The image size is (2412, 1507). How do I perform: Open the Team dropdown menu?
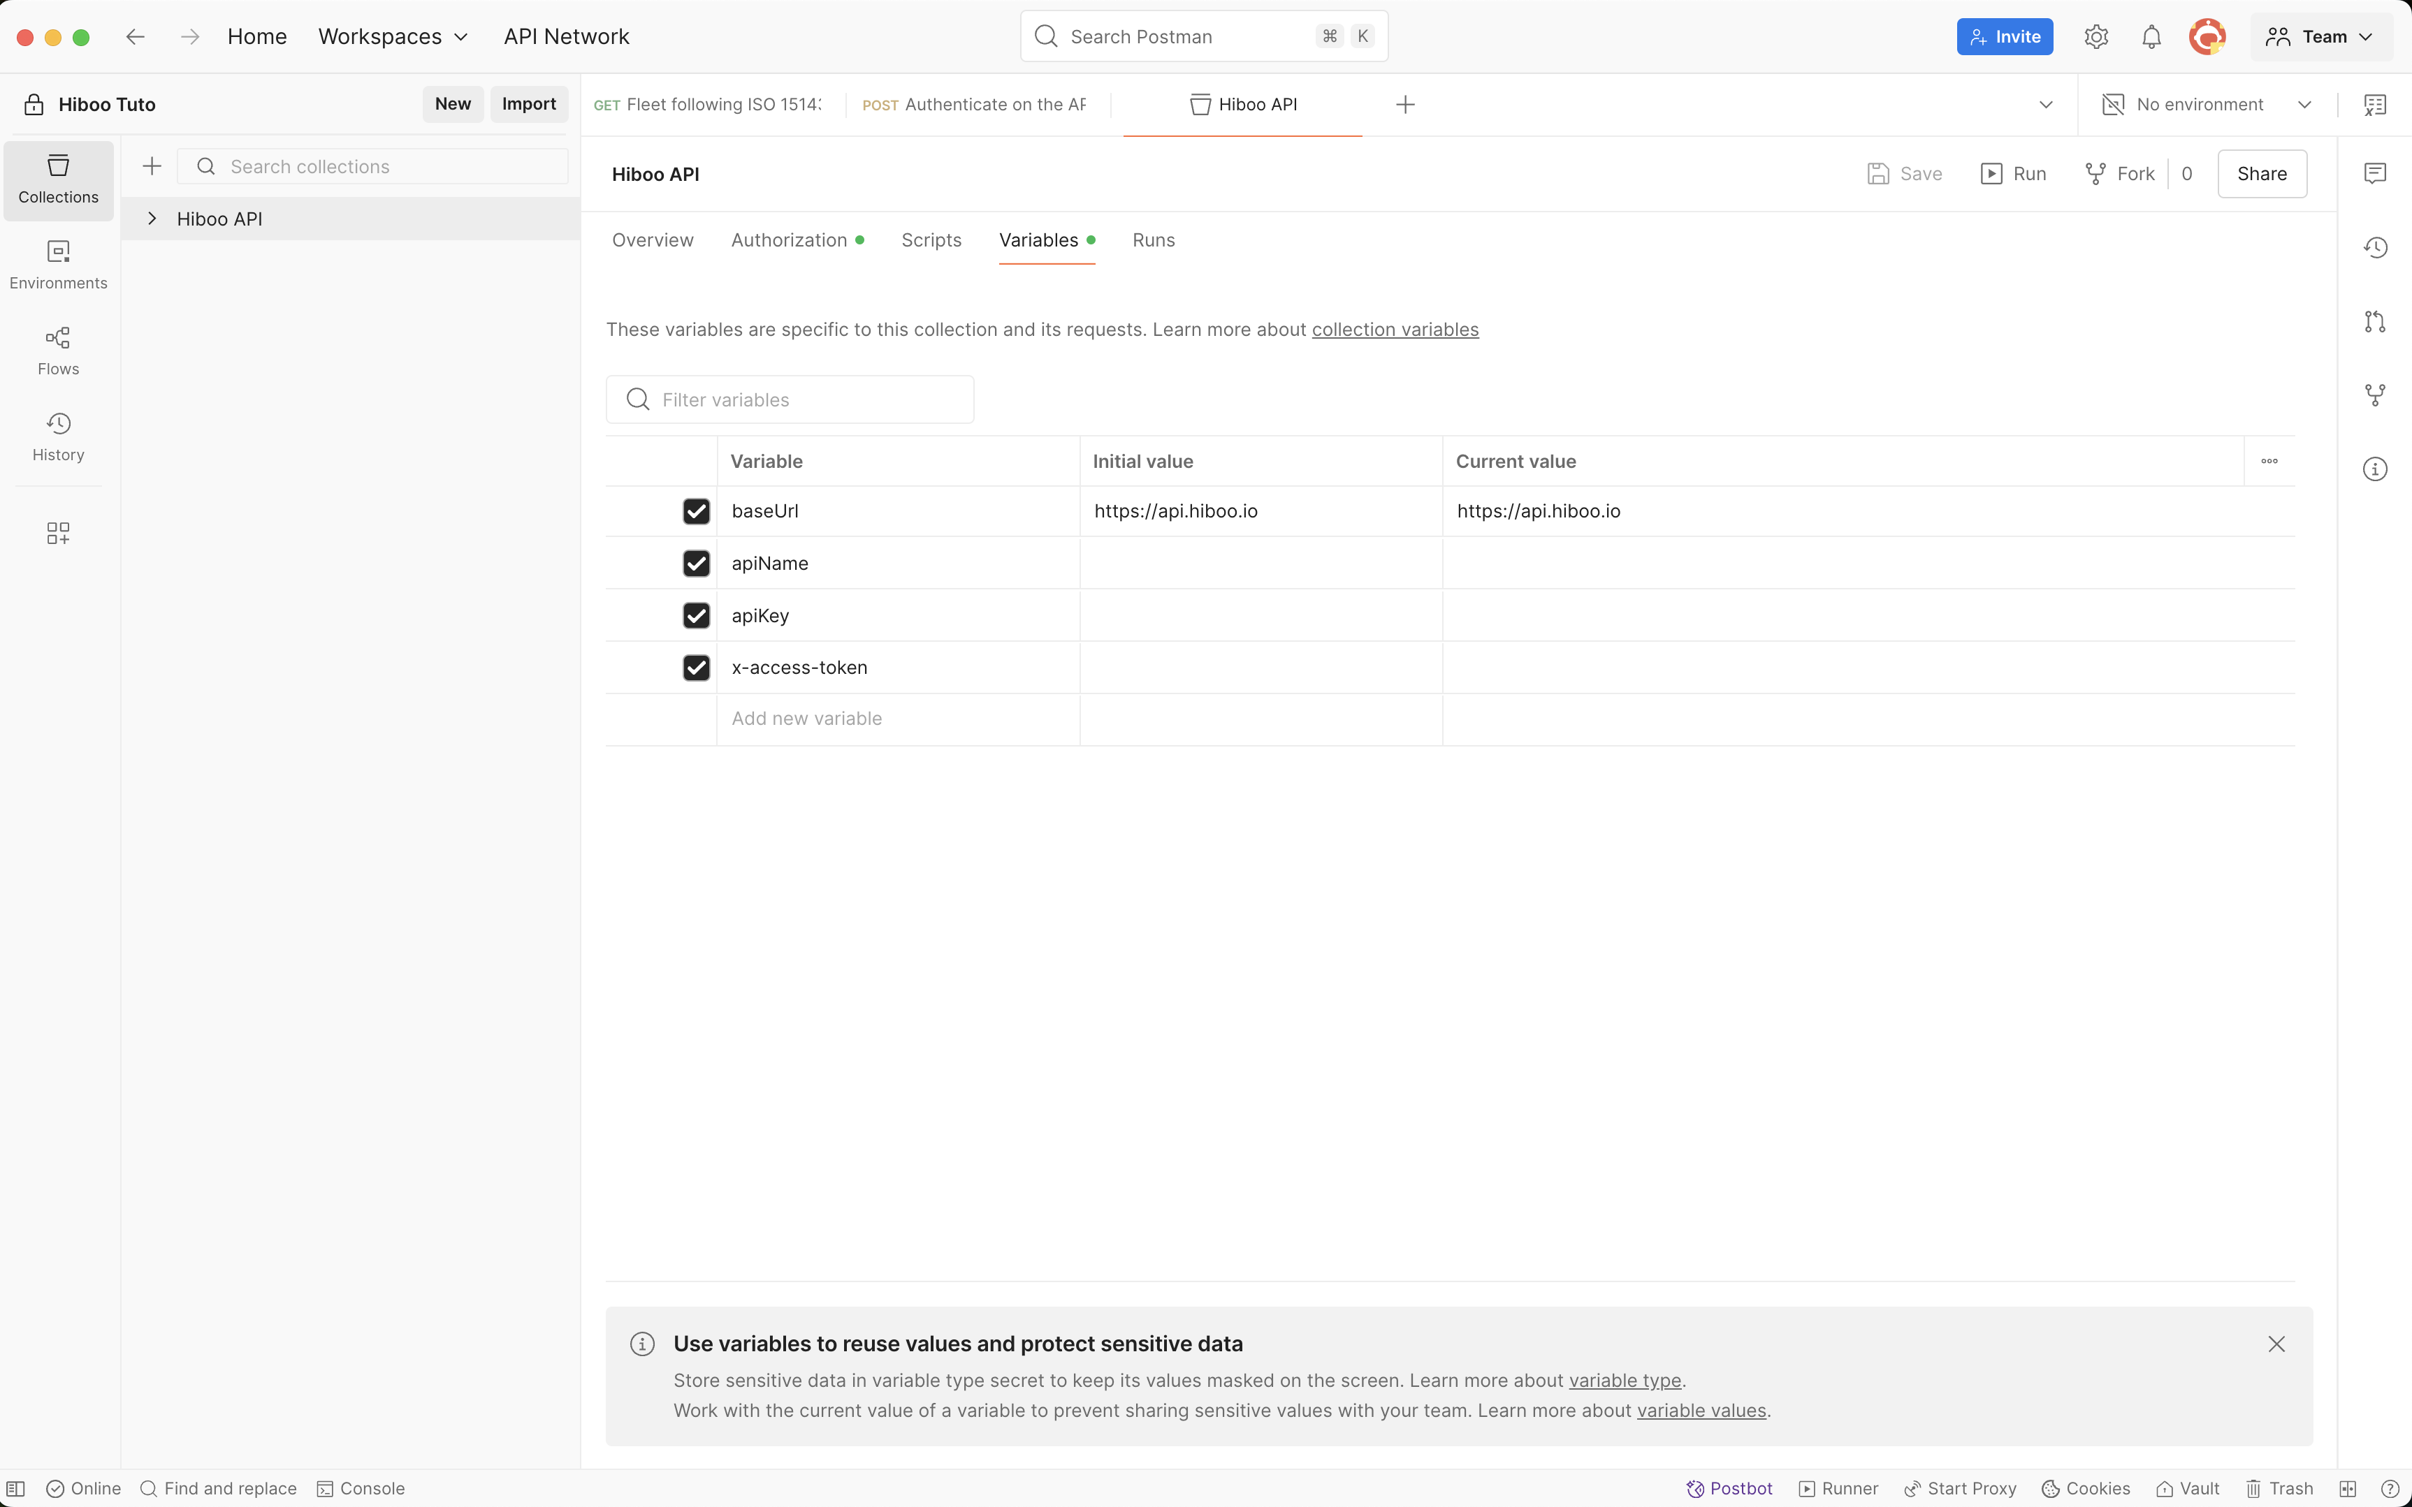2320,37
